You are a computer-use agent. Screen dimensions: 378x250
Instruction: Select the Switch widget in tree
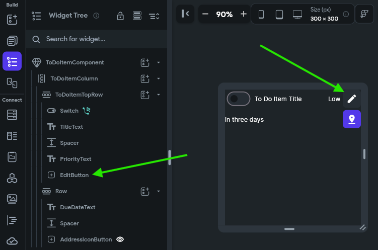coord(69,111)
